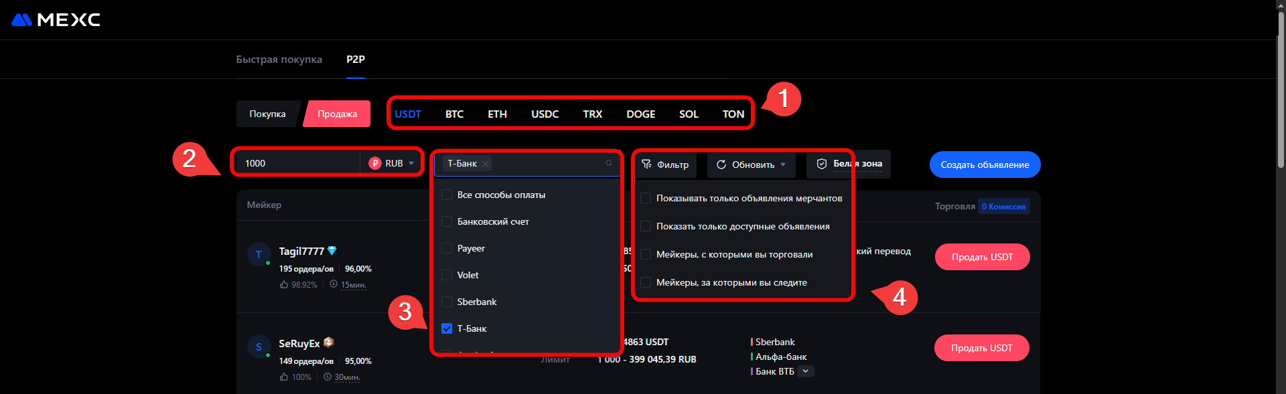Open the RUB currency dropdown
Viewport: 1286px width, 394px height.
click(x=411, y=163)
